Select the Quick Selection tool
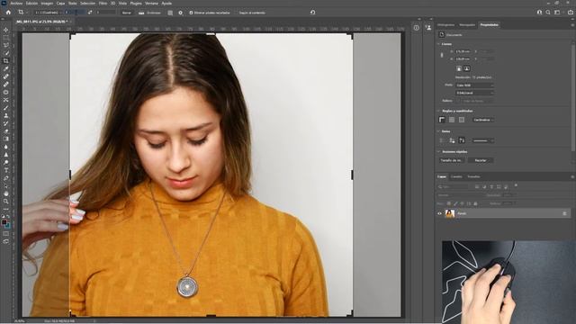 tap(6, 53)
